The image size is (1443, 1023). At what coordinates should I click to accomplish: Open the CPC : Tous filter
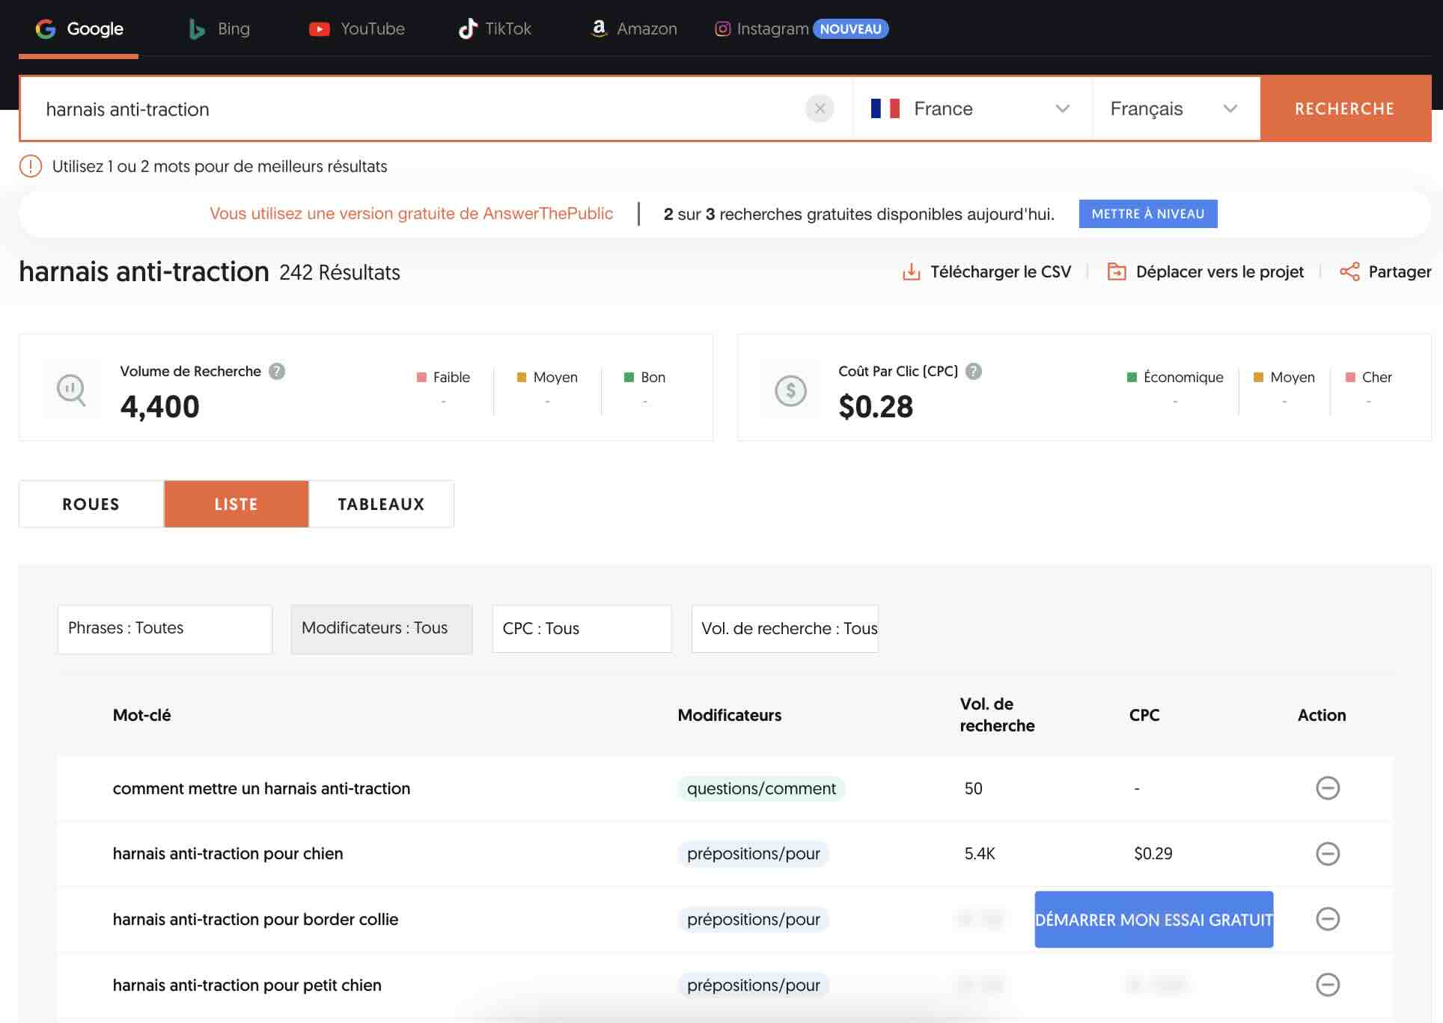point(582,629)
